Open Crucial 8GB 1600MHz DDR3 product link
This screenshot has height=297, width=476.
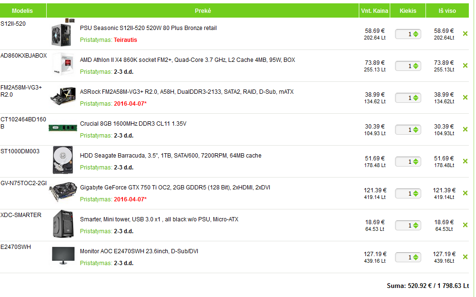click(x=133, y=123)
